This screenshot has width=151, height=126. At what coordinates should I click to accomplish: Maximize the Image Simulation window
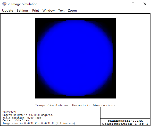pos(133,4)
